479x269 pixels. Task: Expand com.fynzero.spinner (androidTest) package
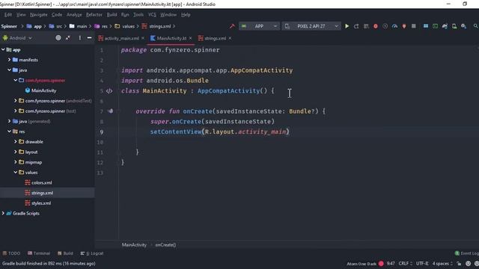[15, 101]
